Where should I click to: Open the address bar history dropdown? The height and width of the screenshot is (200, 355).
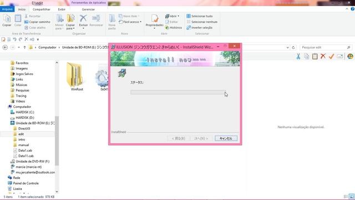[287, 47]
